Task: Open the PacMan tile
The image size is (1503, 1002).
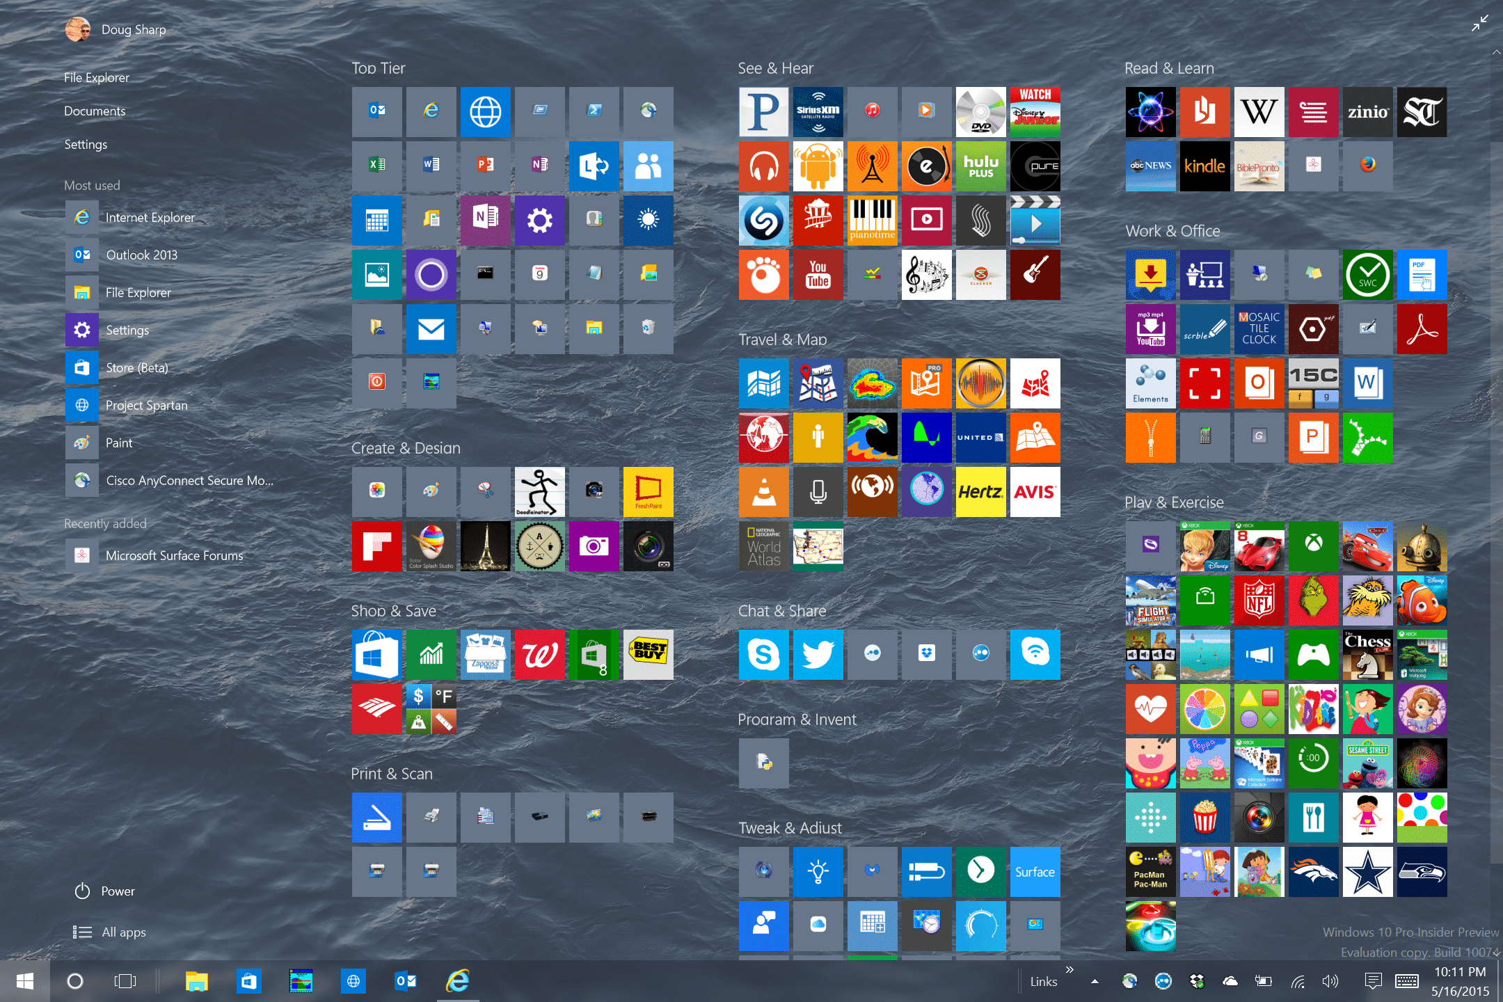Action: [x=1150, y=872]
